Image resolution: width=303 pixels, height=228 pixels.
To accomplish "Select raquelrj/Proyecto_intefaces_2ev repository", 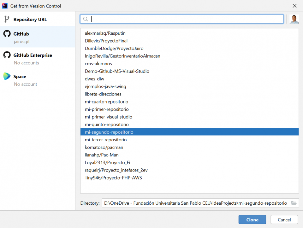I will pos(190,170).
